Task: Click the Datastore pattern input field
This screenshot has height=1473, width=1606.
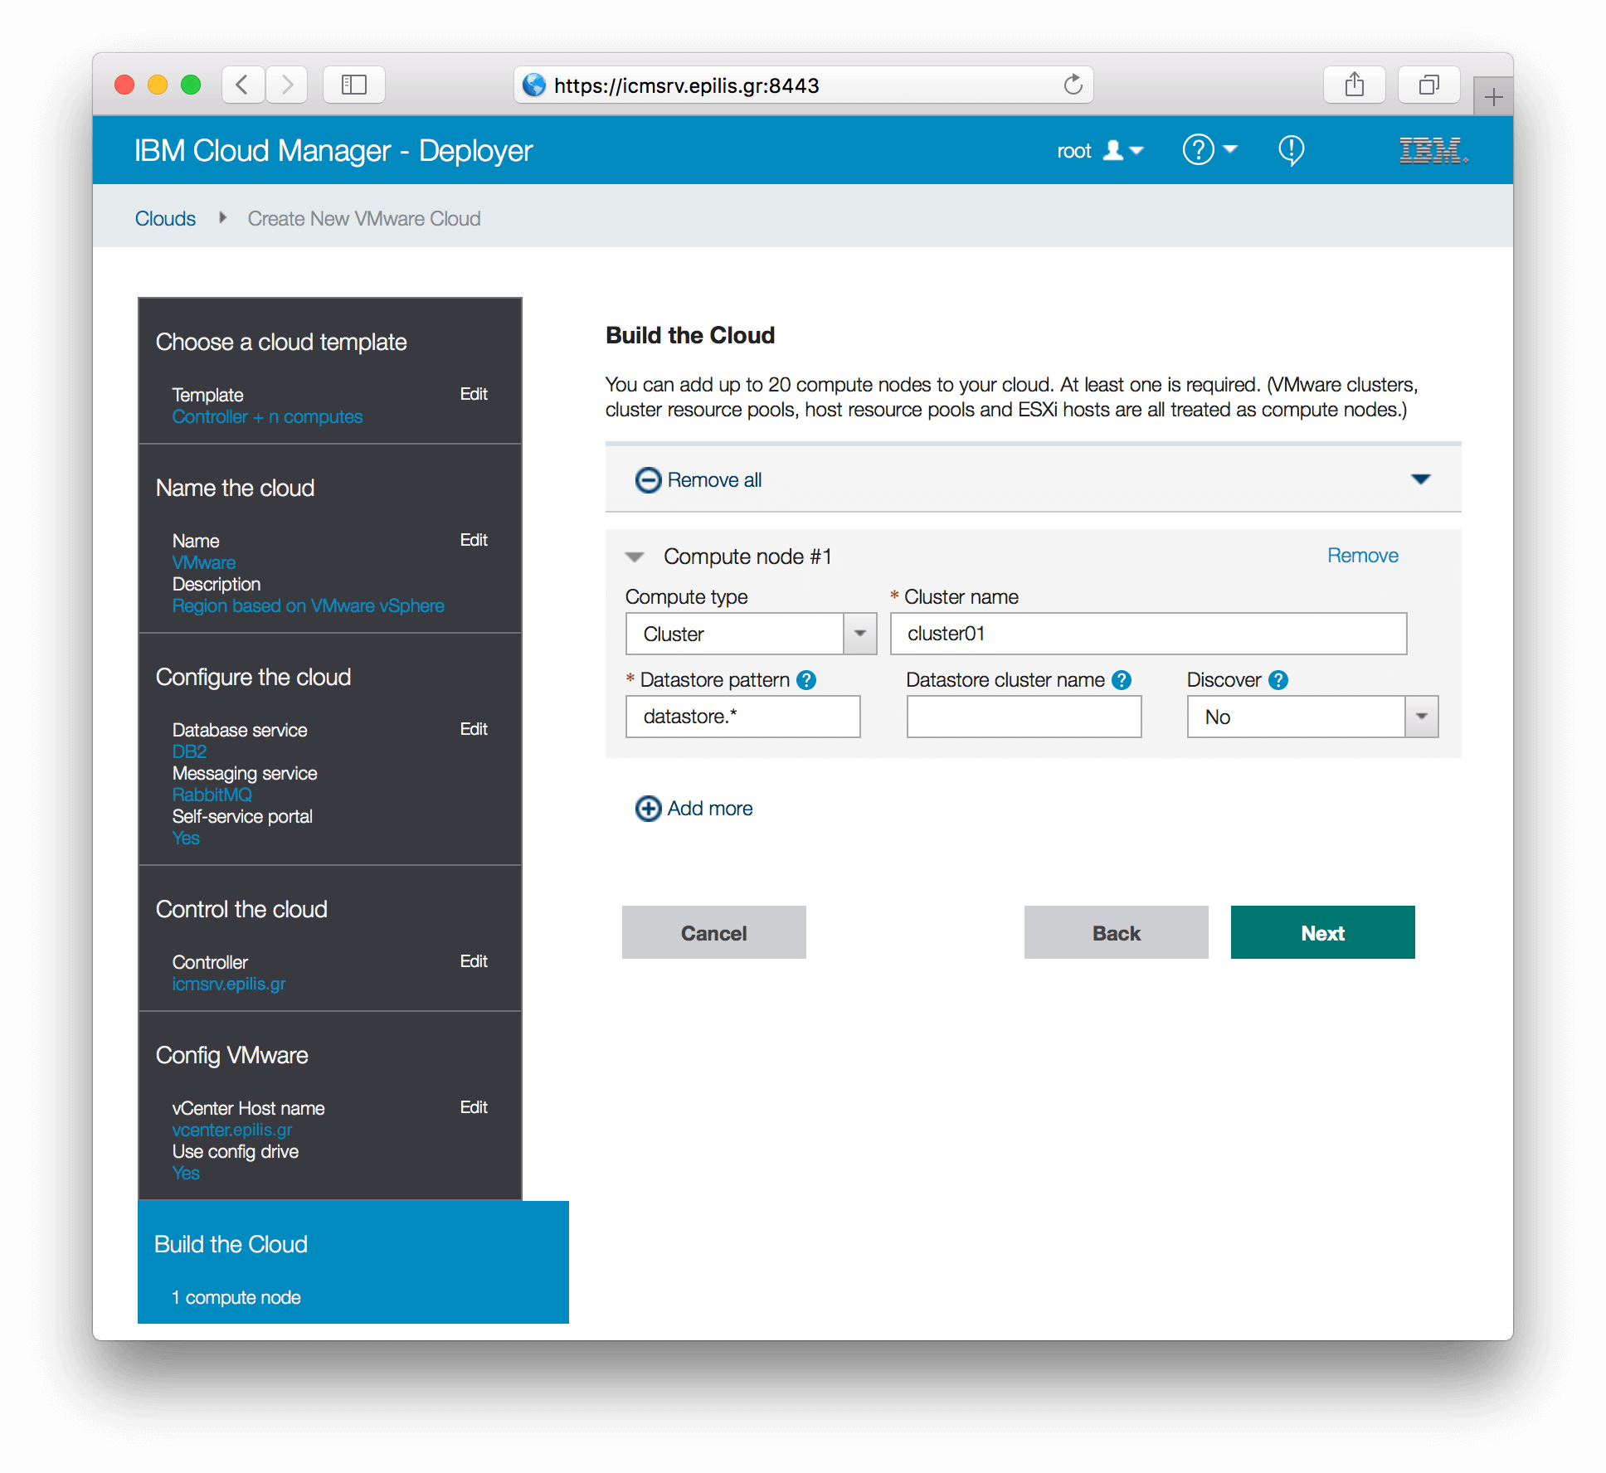Action: (x=742, y=717)
